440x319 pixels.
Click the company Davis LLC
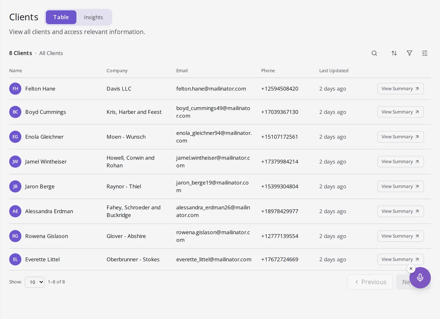pyautogui.click(x=119, y=89)
